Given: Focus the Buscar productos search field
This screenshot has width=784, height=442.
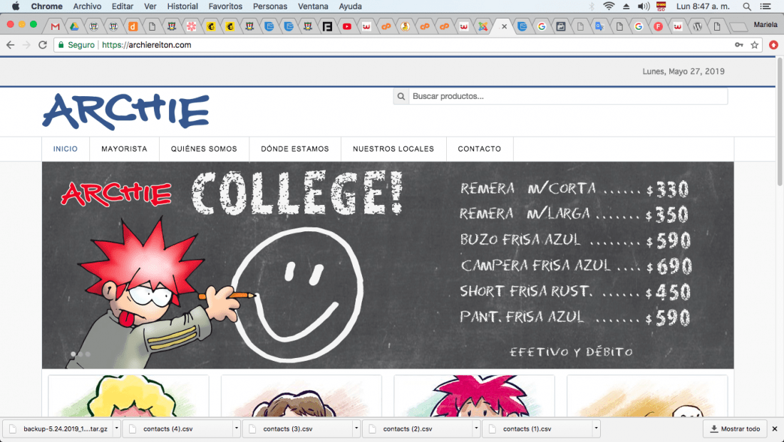Looking at the screenshot, I should [x=568, y=96].
